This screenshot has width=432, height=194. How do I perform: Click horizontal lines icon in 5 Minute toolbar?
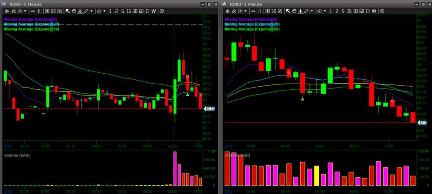(x=33, y=11)
